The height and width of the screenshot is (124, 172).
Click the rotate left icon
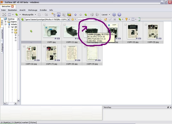click(x=92, y=14)
